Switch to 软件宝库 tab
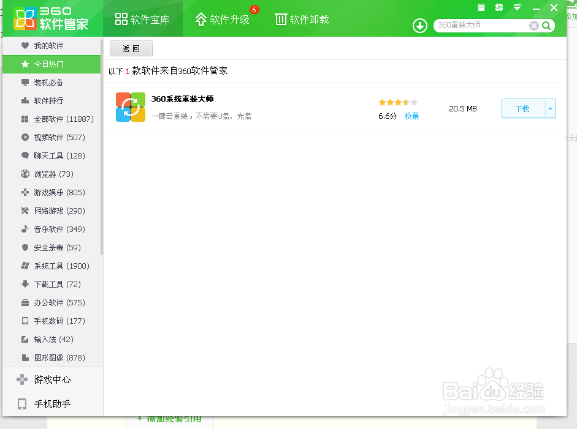The image size is (577, 429). pos(142,19)
